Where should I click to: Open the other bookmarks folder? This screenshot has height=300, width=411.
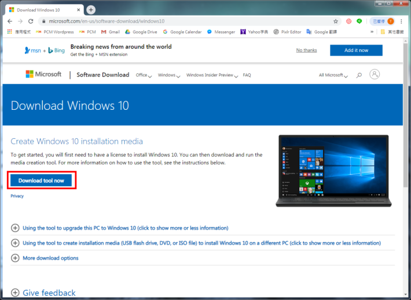392,32
